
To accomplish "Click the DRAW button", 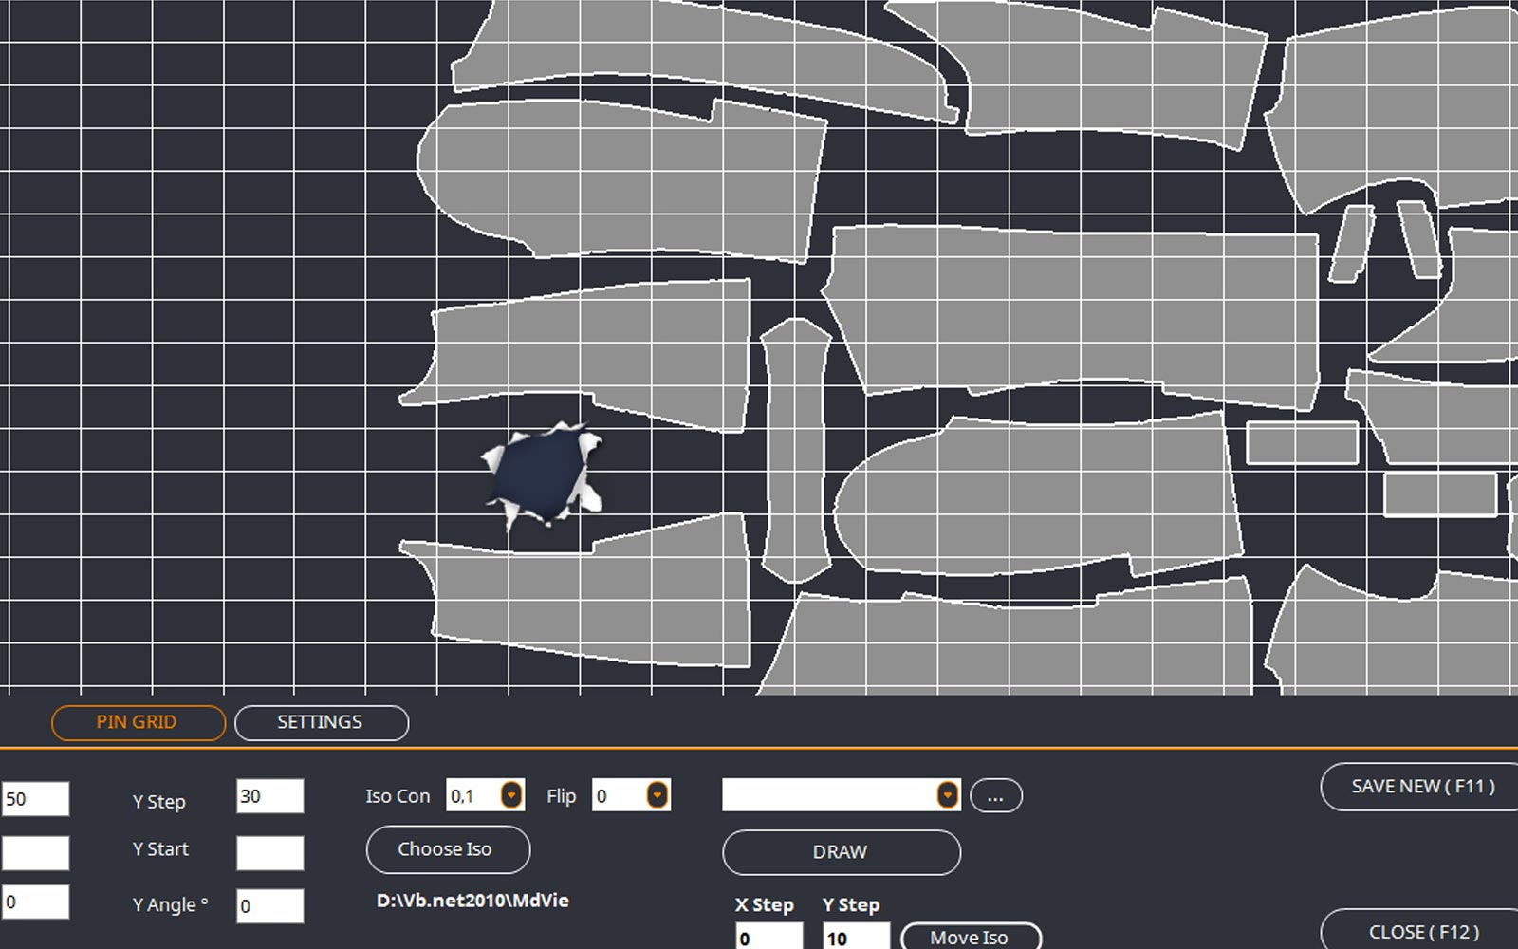I will click(841, 852).
